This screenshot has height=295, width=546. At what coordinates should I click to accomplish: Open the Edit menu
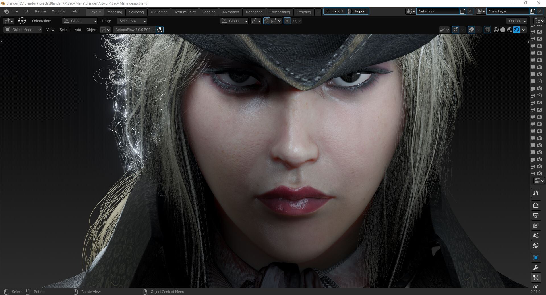[x=26, y=11]
